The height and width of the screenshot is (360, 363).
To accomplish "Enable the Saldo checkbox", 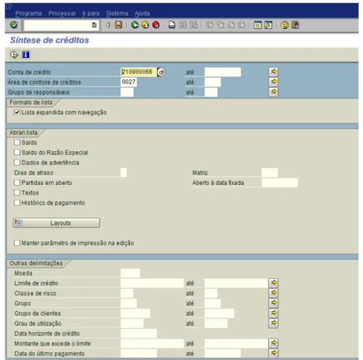I will (17, 143).
